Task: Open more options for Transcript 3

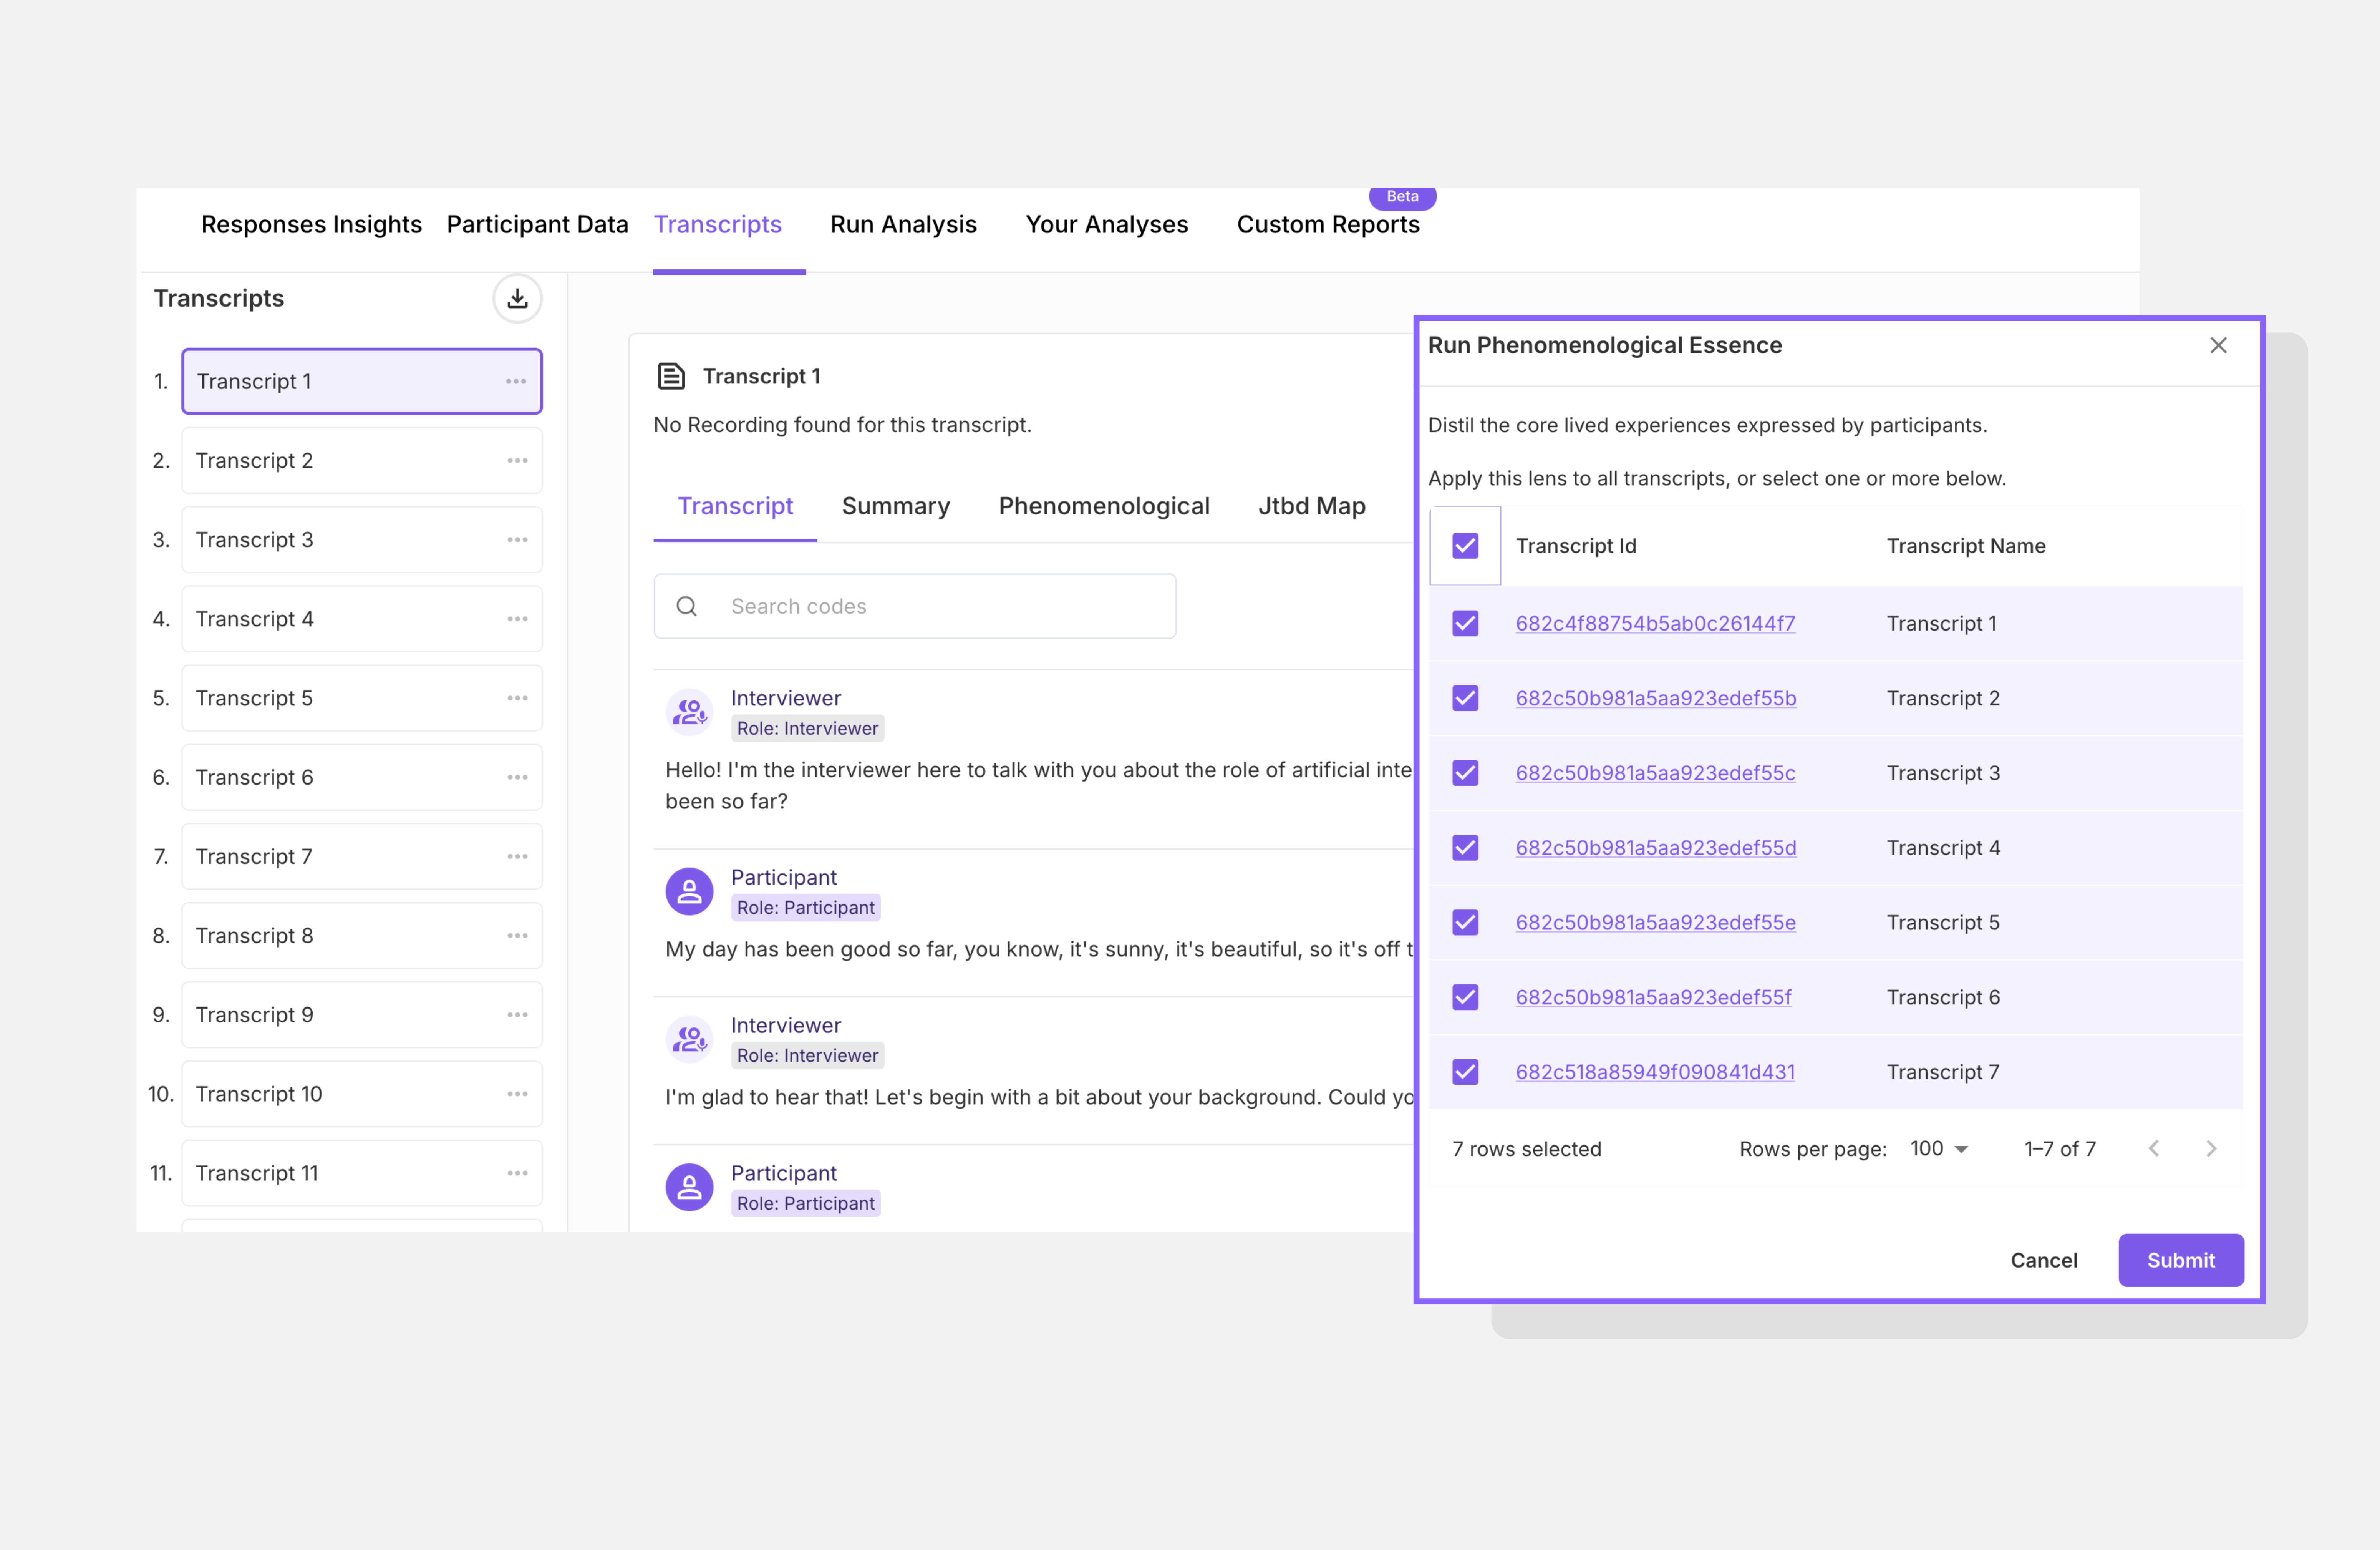Action: [x=517, y=539]
